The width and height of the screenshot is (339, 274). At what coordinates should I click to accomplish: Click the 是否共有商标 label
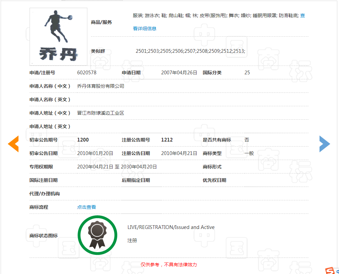[217, 140]
